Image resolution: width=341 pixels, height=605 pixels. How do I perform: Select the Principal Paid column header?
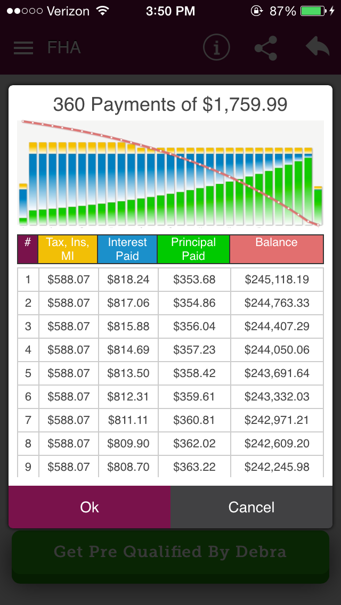(193, 249)
